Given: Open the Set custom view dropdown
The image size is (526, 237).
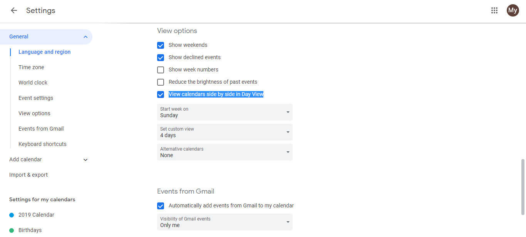Looking at the screenshot, I should click(225, 132).
